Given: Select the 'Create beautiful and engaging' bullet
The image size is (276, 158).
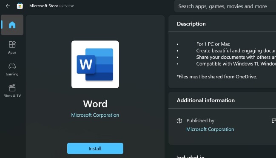Looking at the screenshot, I should (x=236, y=51).
